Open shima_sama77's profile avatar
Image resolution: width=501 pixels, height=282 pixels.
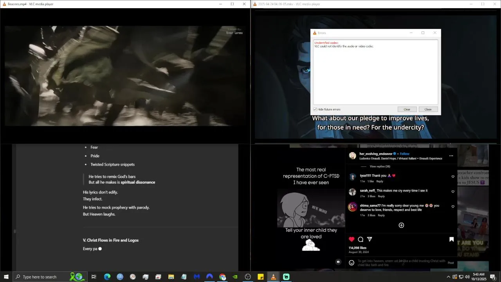(x=353, y=207)
